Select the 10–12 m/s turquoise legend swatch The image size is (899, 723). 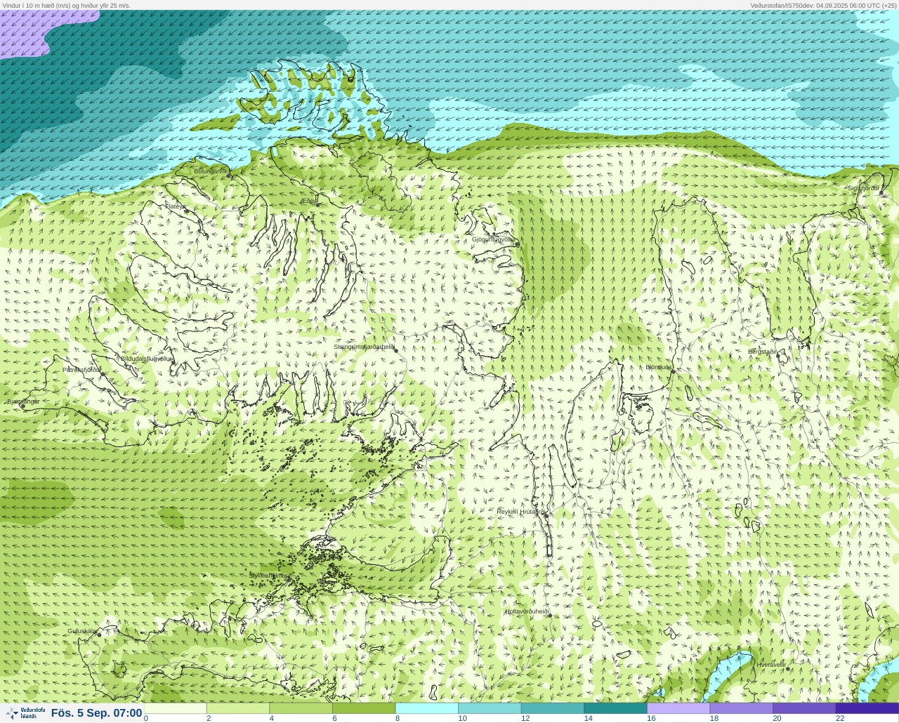[490, 708]
